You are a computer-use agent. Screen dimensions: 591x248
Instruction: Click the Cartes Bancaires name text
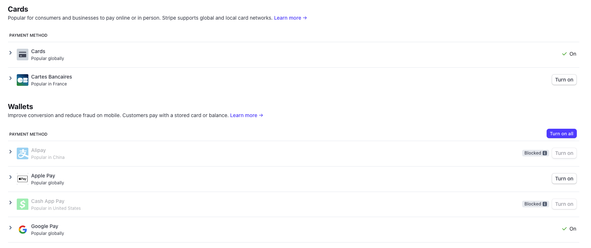pos(52,77)
